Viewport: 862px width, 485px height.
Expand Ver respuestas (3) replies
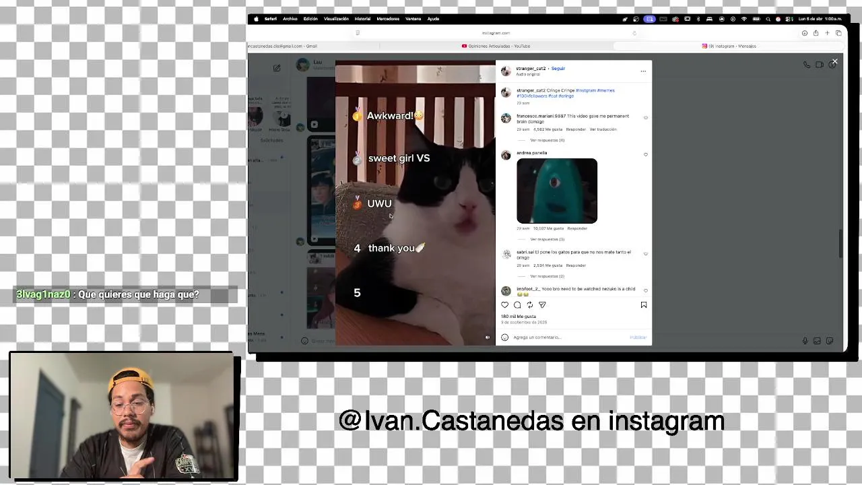tap(547, 239)
